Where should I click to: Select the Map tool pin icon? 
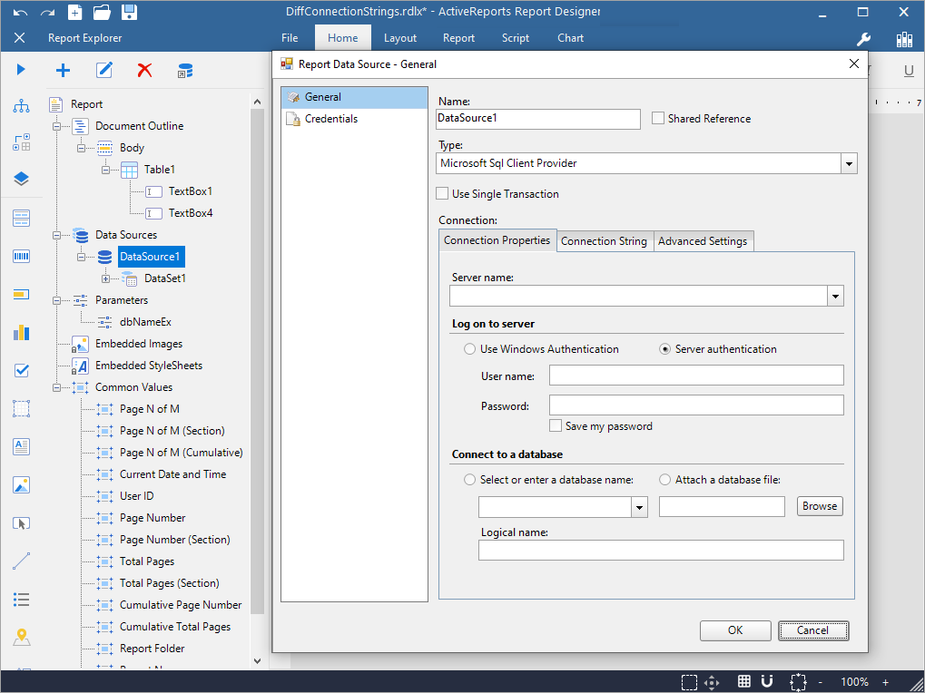coord(21,637)
